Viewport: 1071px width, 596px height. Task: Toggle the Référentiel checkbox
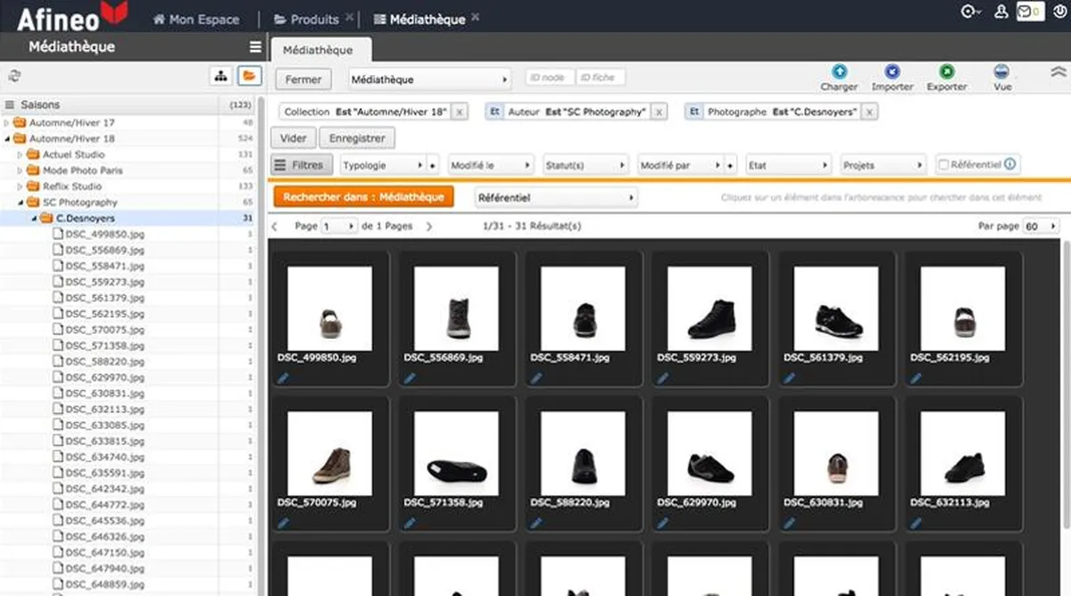click(x=943, y=165)
